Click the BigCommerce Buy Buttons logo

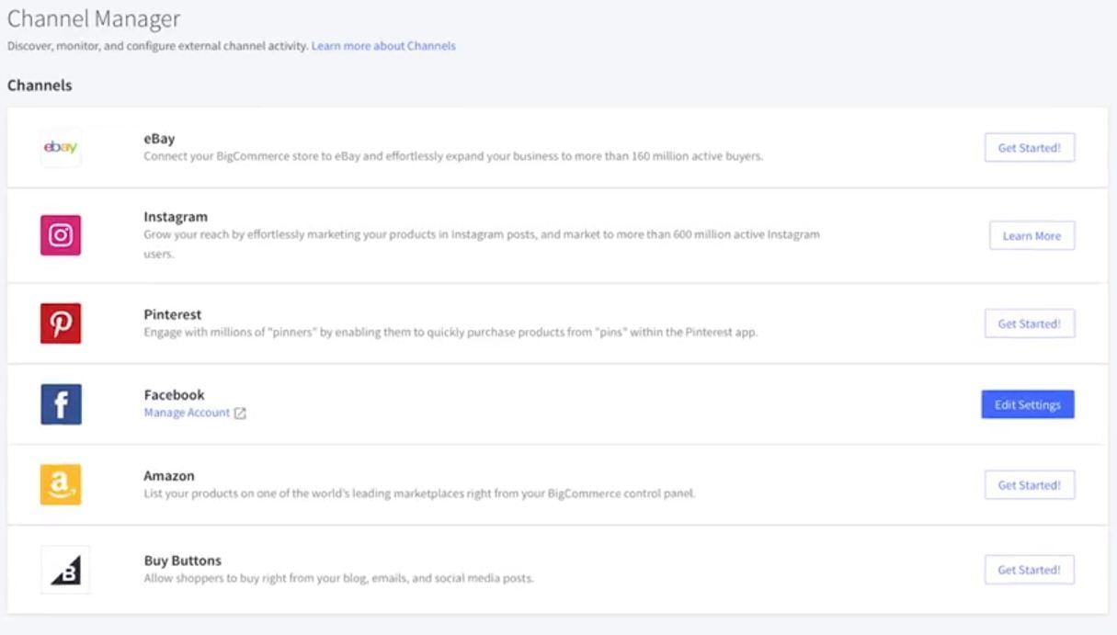pos(65,570)
